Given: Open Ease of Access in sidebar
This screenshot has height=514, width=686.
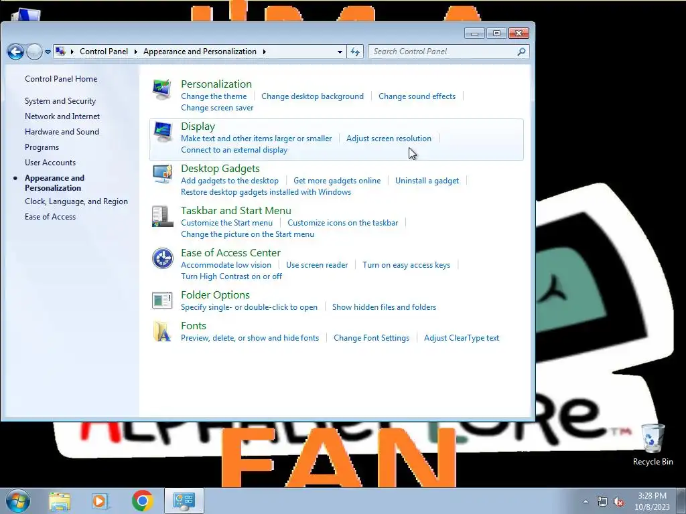Looking at the screenshot, I should 50,217.
